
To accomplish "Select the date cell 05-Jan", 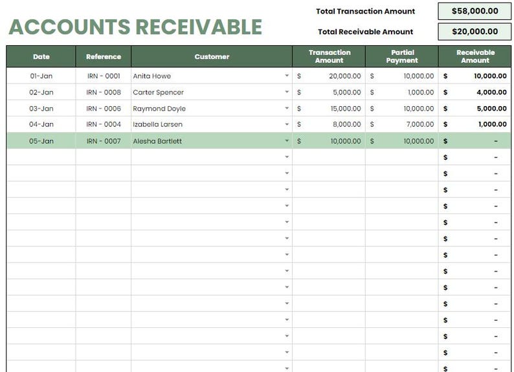I will [41, 141].
